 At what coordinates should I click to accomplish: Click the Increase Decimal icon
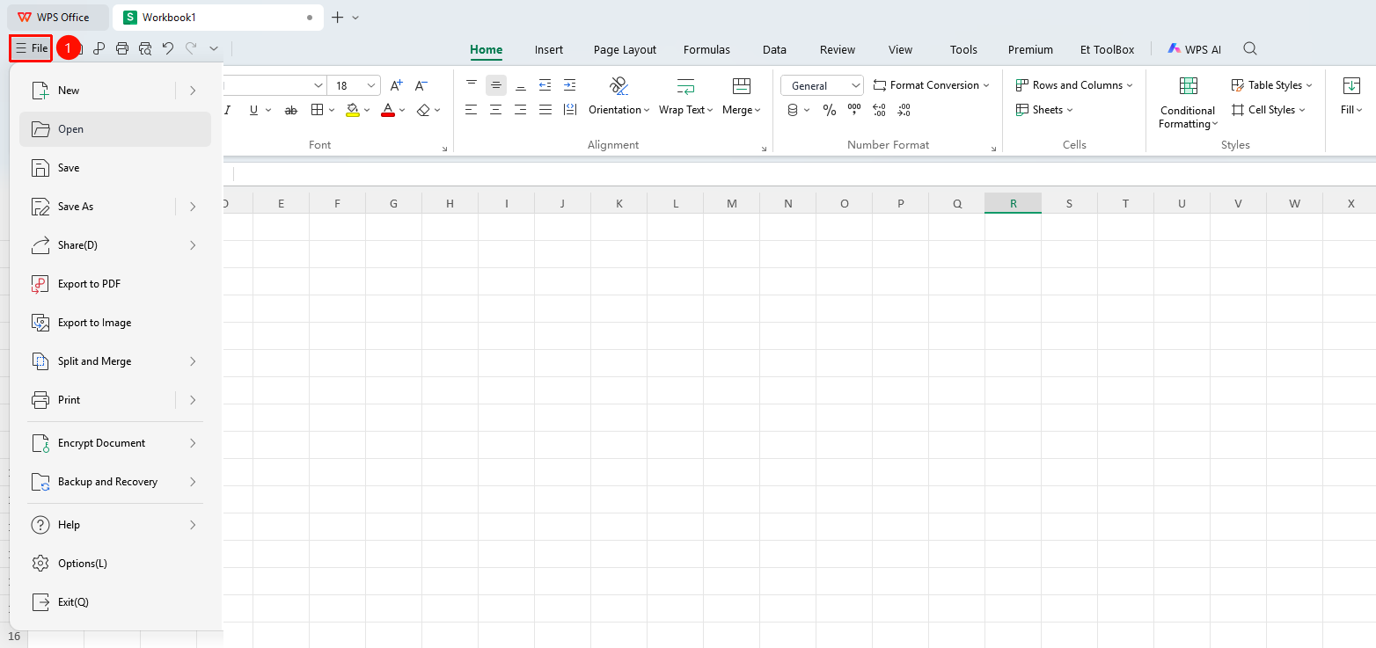[x=879, y=110]
